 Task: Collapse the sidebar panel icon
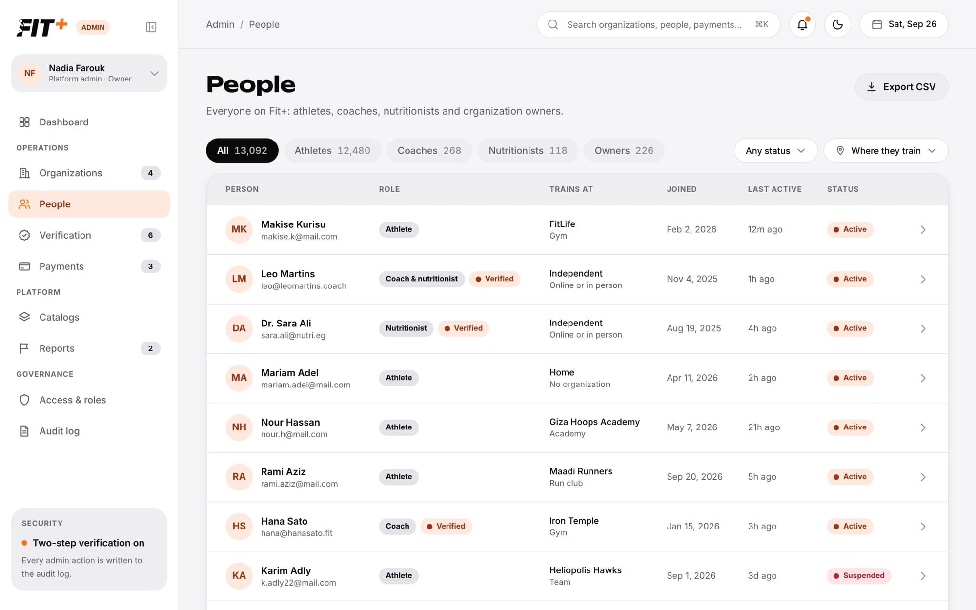coord(151,27)
